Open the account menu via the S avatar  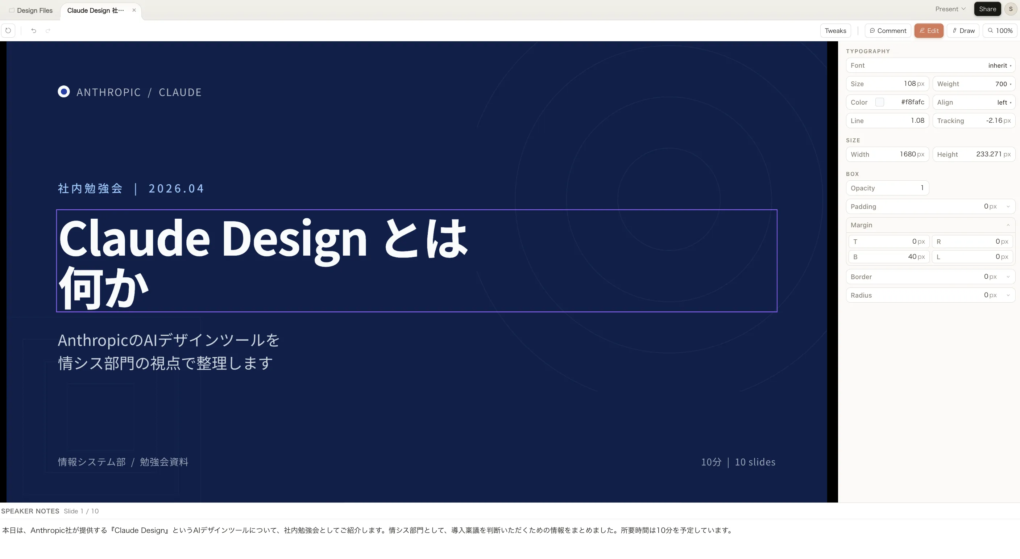point(1011,9)
